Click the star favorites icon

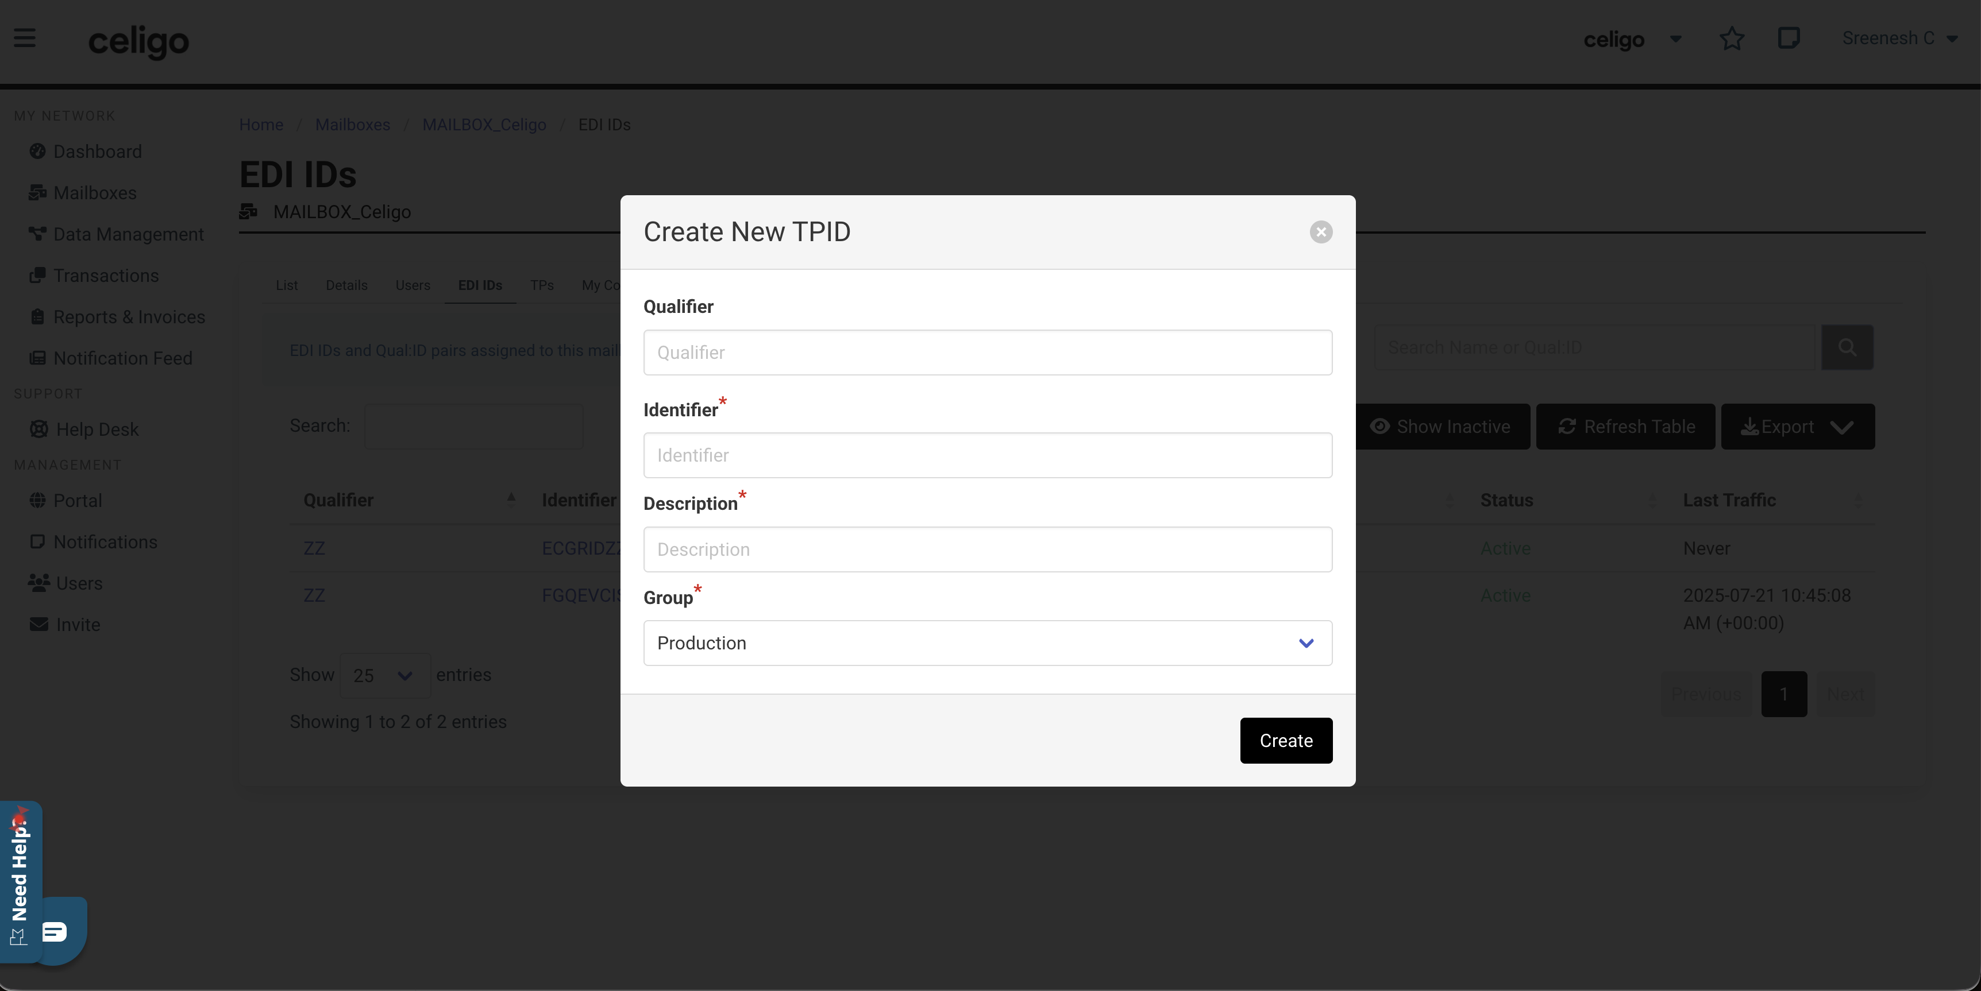pyautogui.click(x=1732, y=38)
